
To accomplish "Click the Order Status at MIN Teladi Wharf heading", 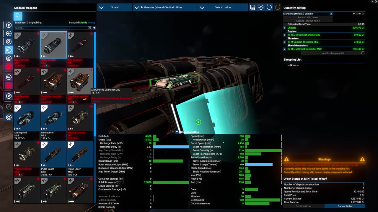I will 305,179.
